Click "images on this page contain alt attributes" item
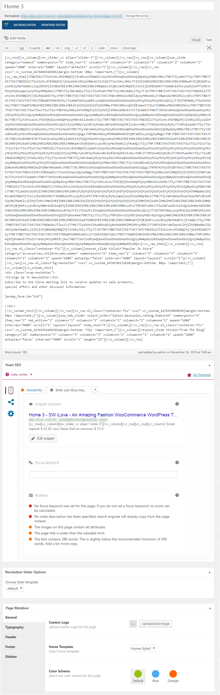 click(70, 527)
